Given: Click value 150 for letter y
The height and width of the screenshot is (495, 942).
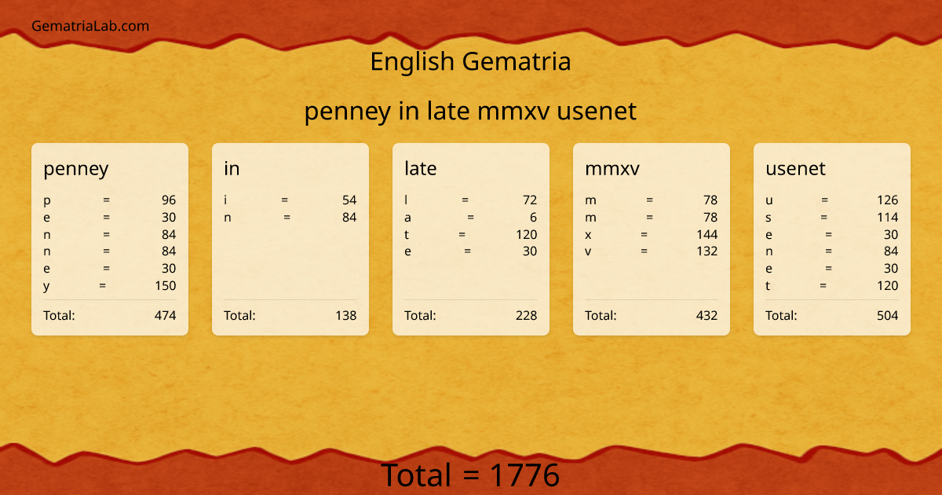Looking at the screenshot, I should pos(166,286).
